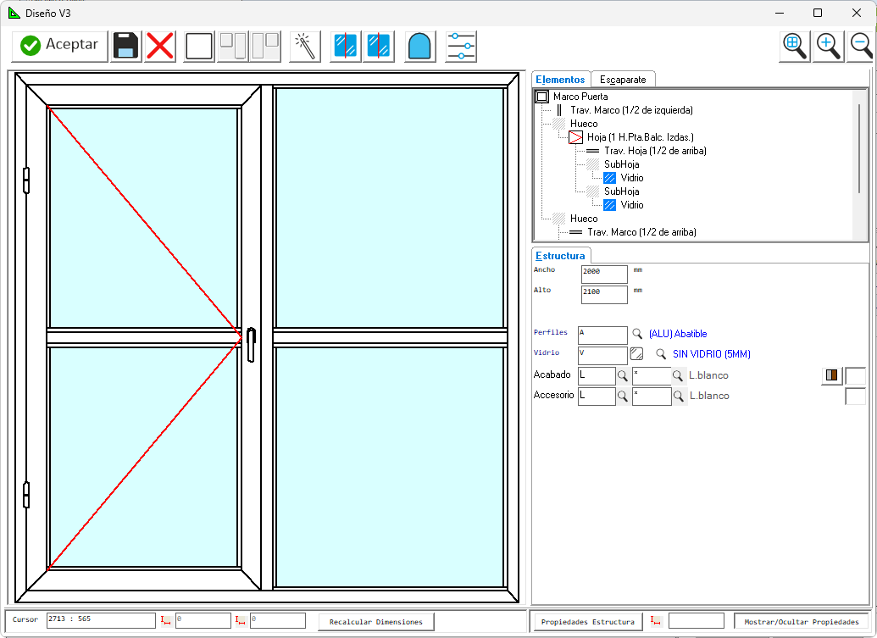877x638 pixels.
Task: Click the door handle in drawing
Action: click(x=251, y=345)
